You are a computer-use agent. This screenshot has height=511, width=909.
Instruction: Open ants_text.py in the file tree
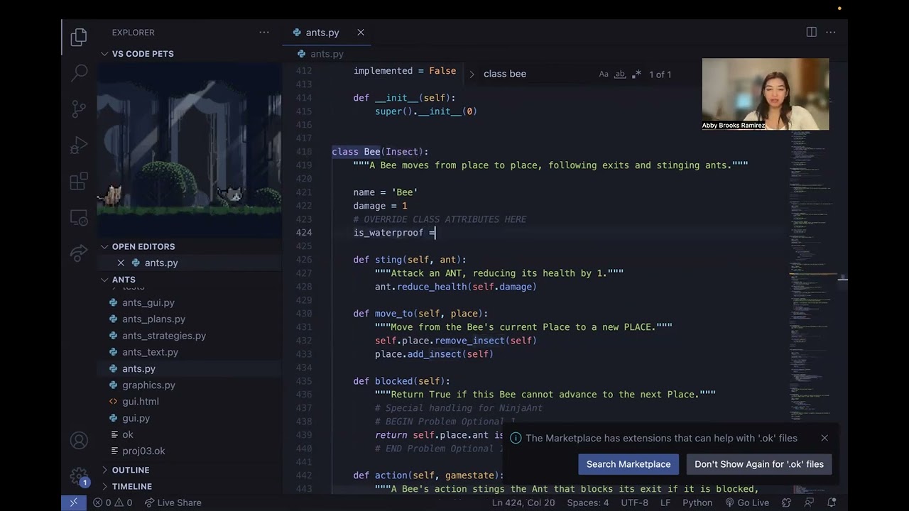150,352
